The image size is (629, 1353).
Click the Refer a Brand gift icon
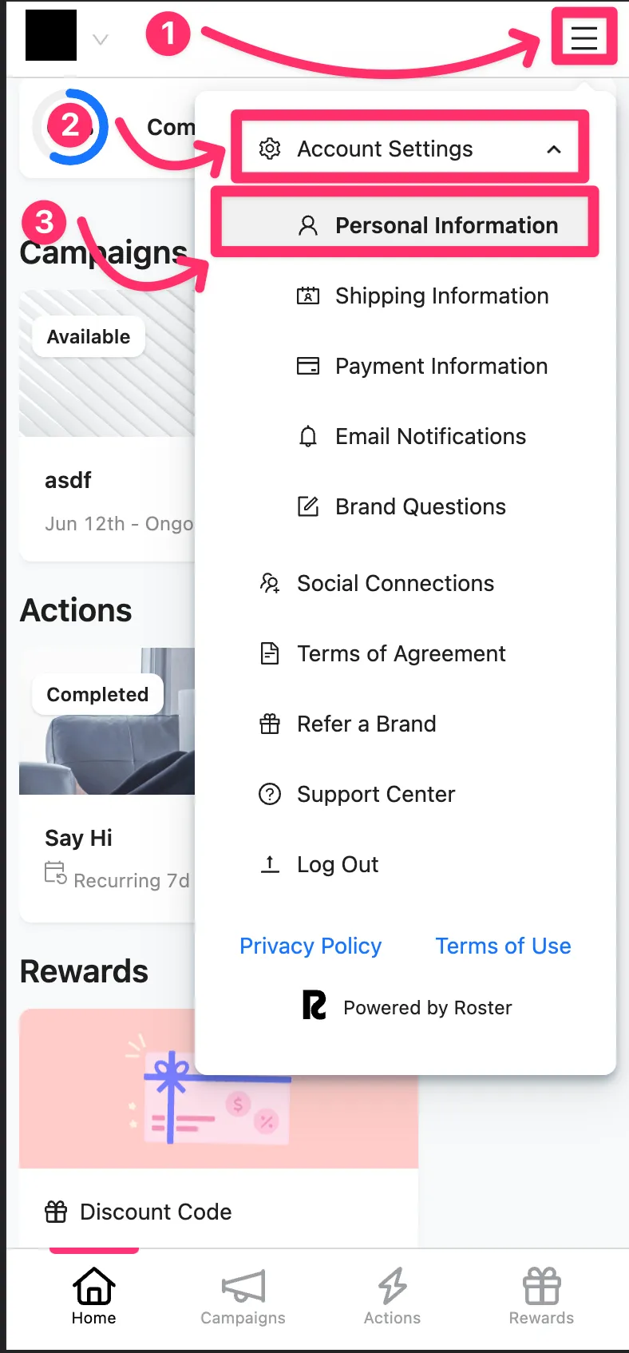click(x=270, y=724)
